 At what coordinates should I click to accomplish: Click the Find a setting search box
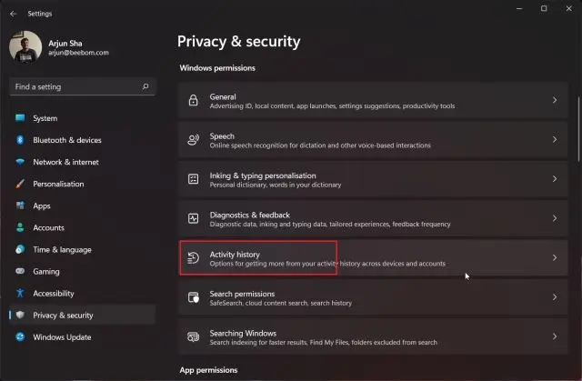(x=82, y=86)
